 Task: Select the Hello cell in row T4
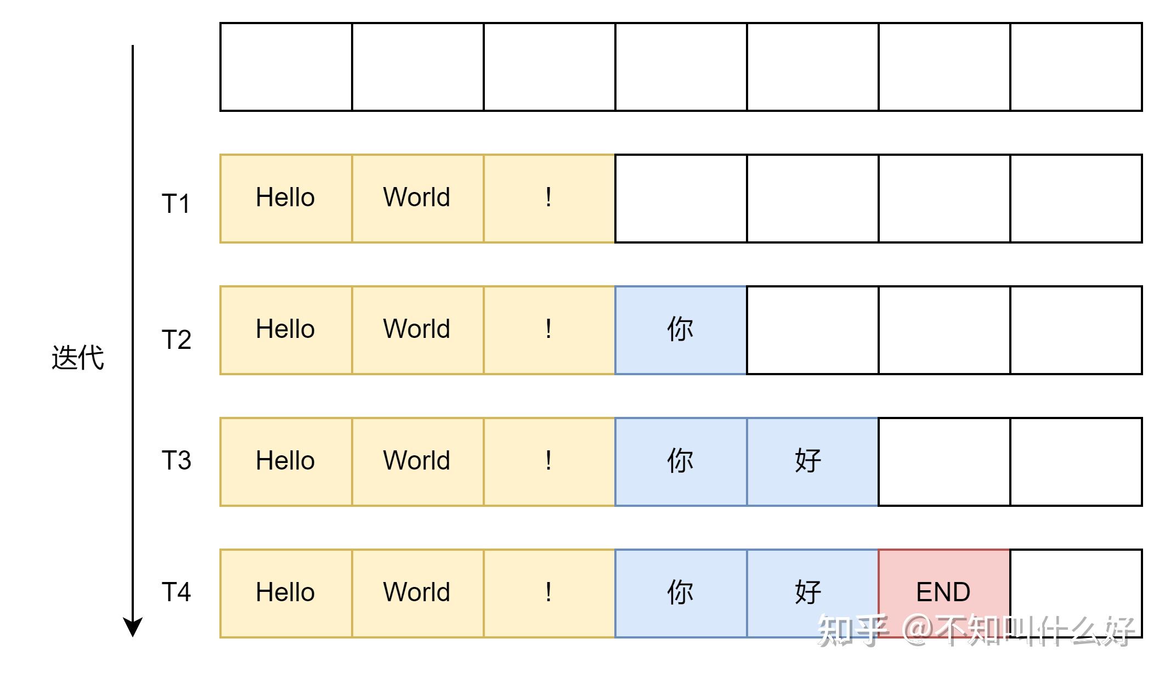[286, 594]
